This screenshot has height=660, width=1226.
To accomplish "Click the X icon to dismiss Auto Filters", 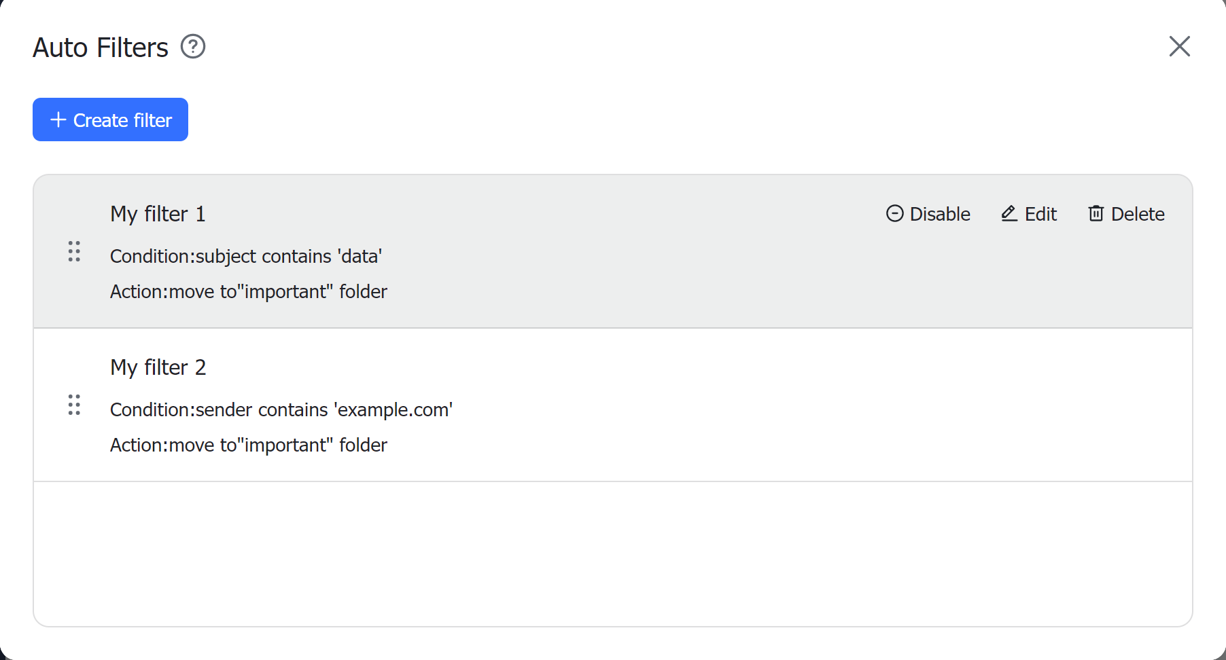I will pos(1179,46).
